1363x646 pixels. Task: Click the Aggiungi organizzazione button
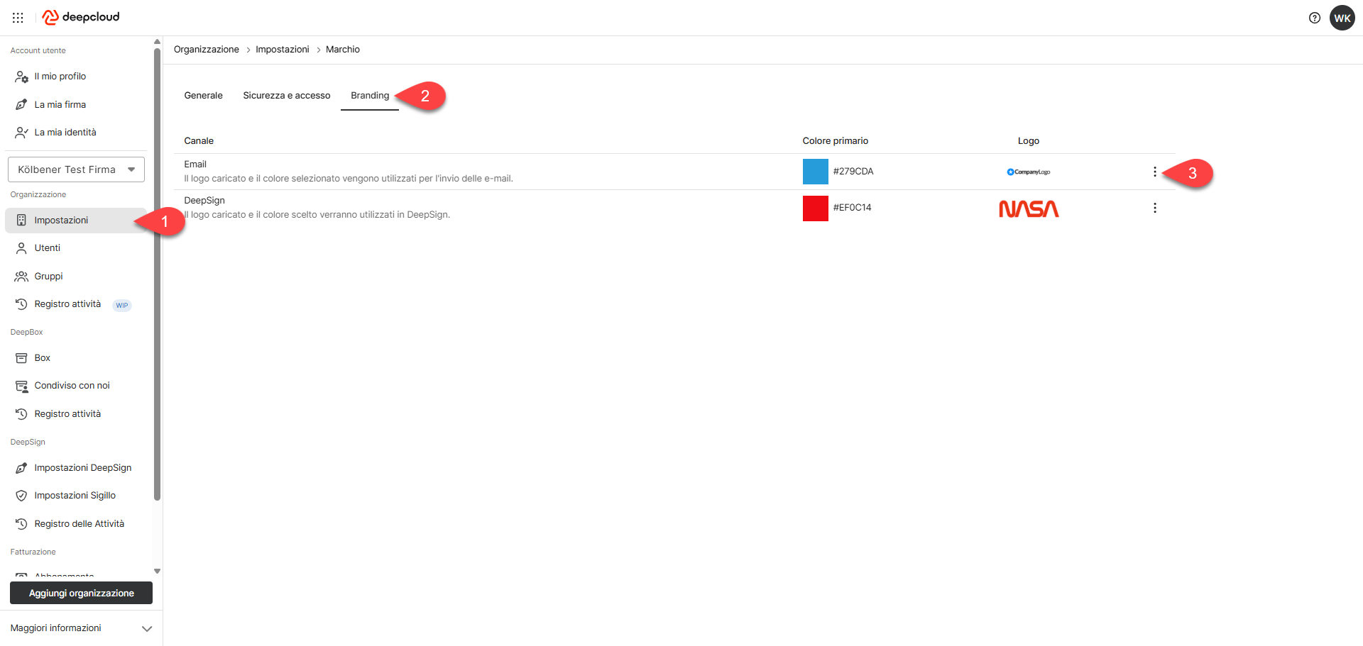click(81, 593)
